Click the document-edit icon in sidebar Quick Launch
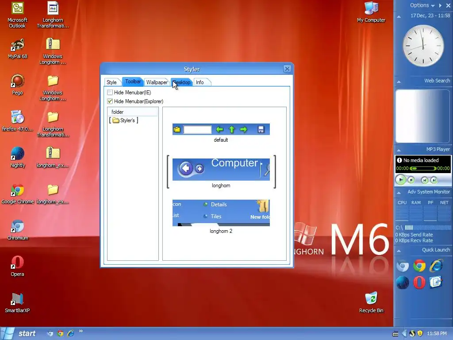The width and height of the screenshot is (453, 340). [x=436, y=282]
